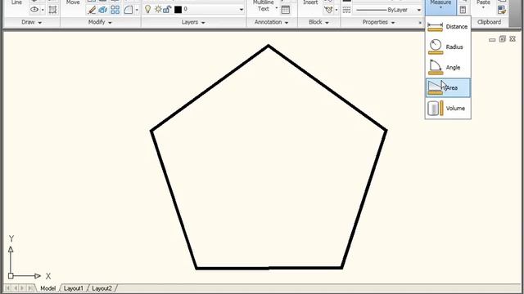Expand the Properties panel
Screen dimensions: 524x294
coord(378,22)
